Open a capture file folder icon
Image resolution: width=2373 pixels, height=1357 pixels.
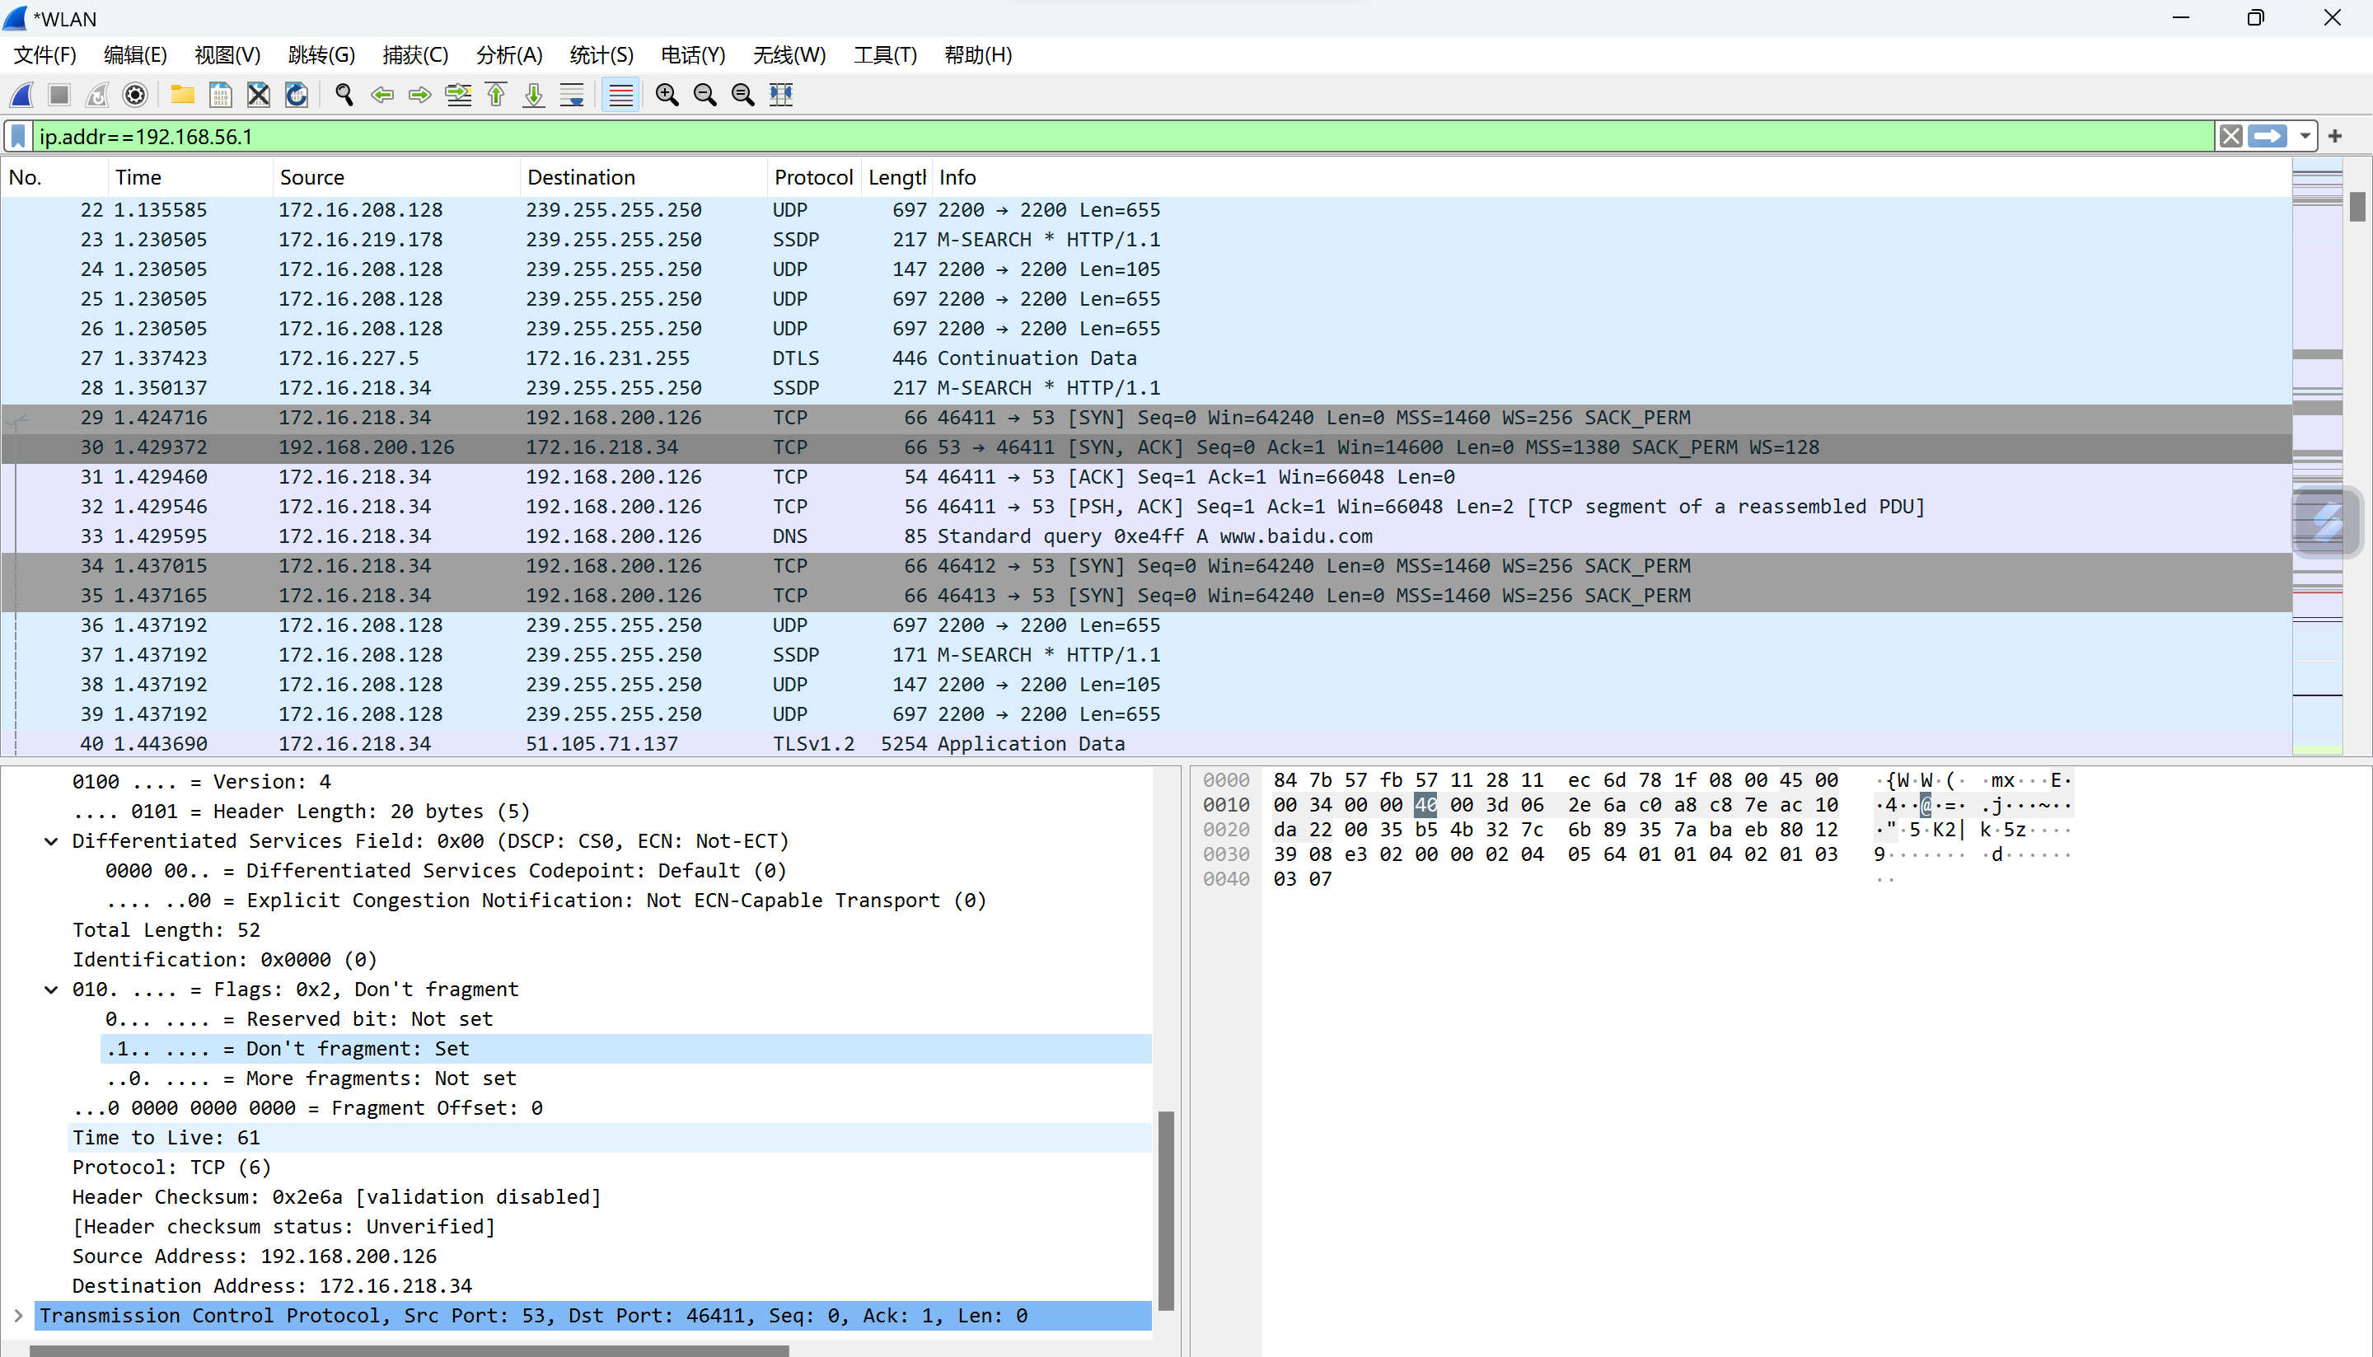(183, 94)
